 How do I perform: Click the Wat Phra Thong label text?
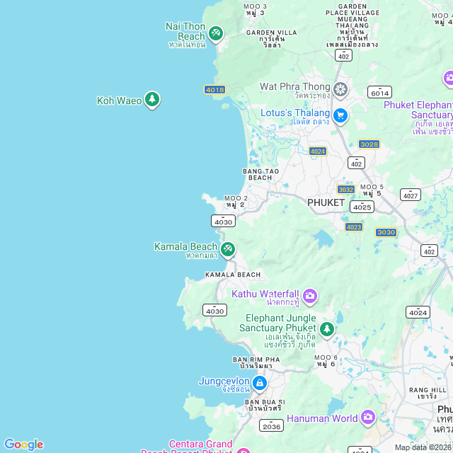[295, 86]
